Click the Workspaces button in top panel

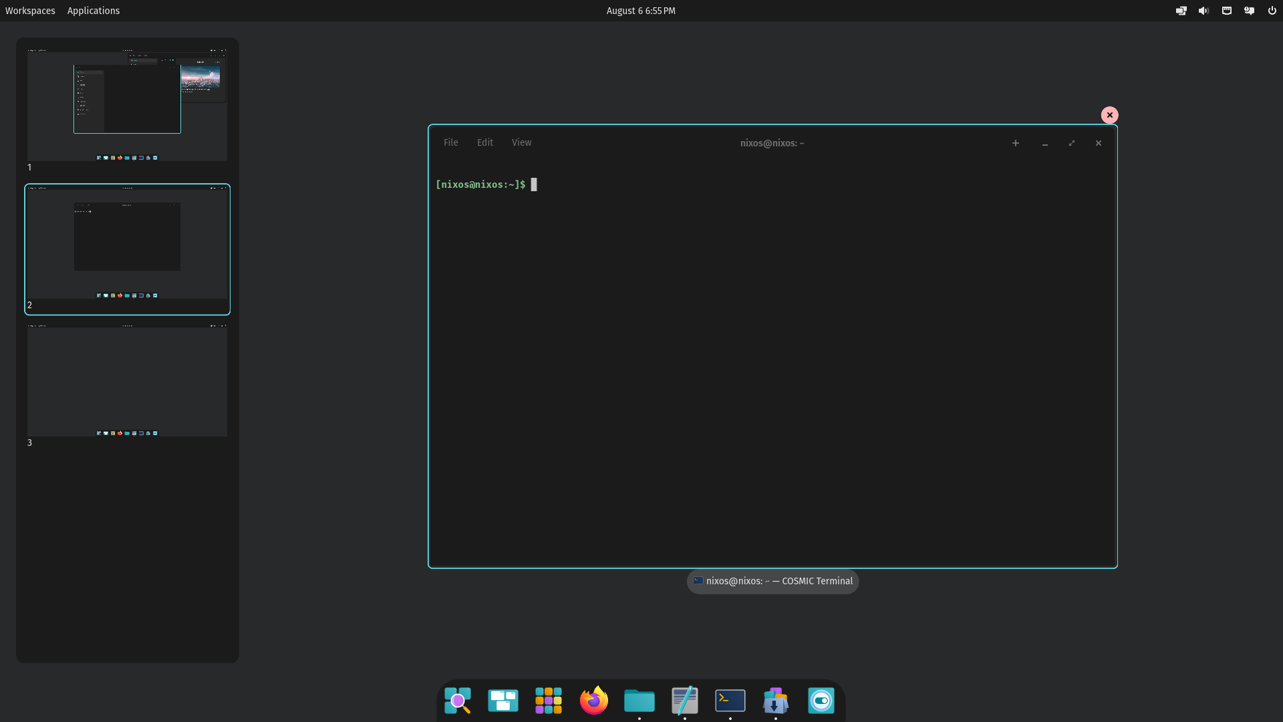[30, 11]
